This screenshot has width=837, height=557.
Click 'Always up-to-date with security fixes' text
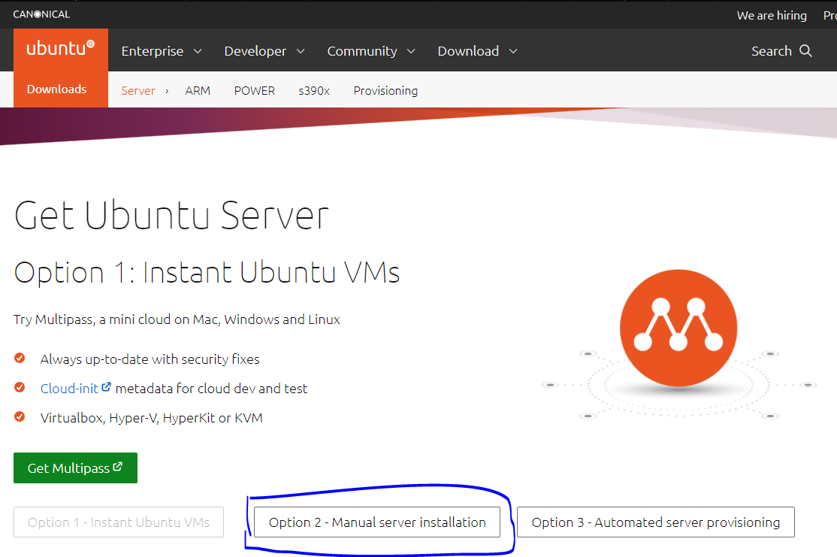click(x=150, y=359)
